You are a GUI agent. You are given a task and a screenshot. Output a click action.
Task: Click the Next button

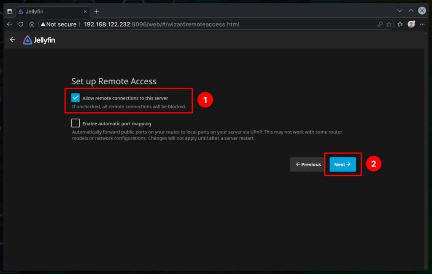343,164
